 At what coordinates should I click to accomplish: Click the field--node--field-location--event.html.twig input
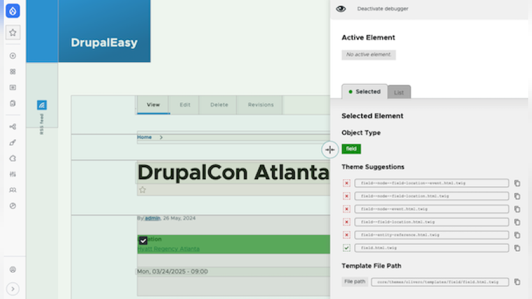point(431,183)
